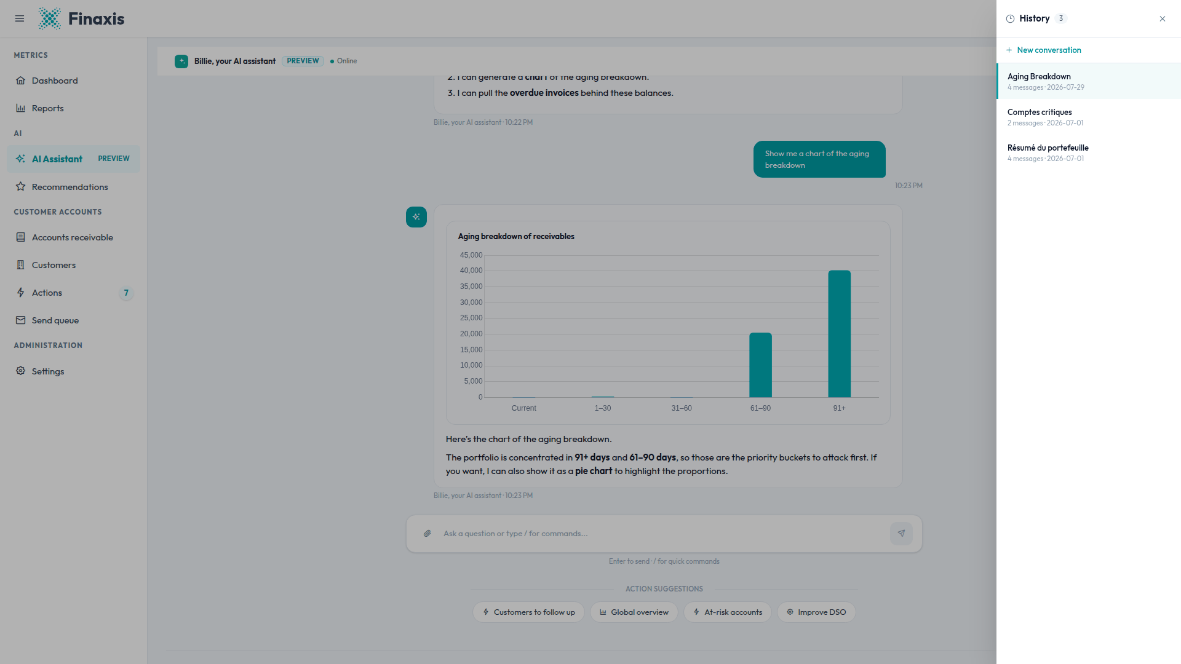
Task: Open the Dashboard page
Action: click(x=74, y=81)
